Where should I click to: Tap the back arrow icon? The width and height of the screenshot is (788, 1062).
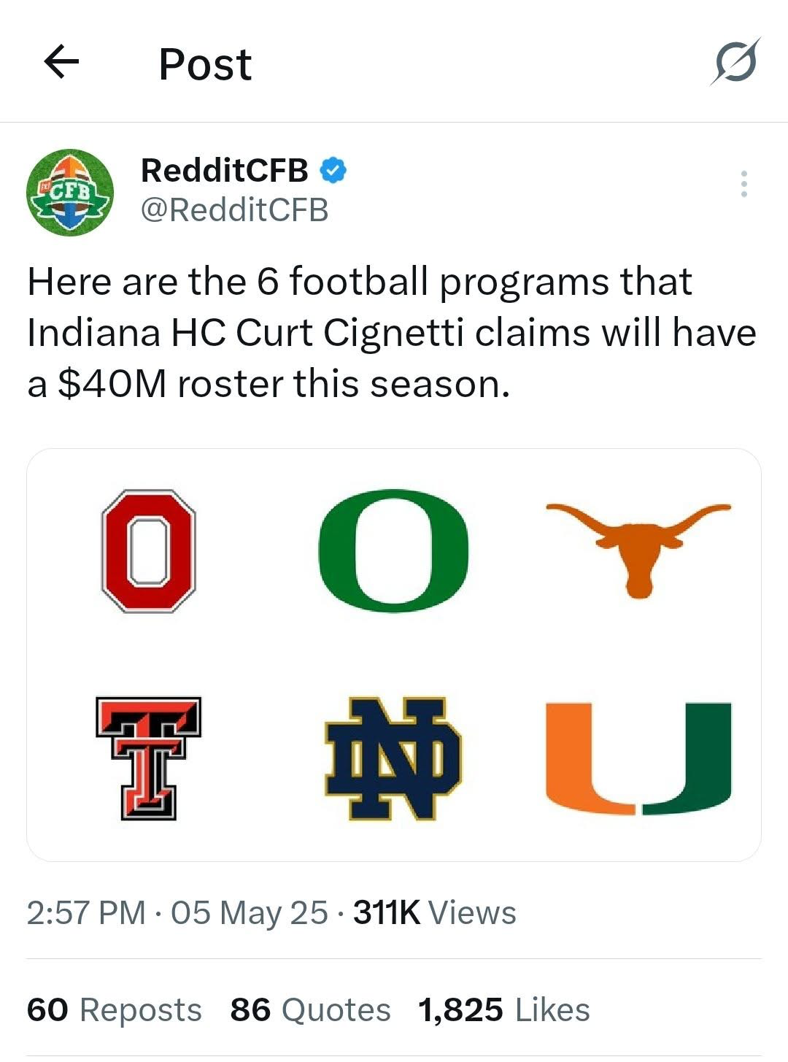point(61,62)
